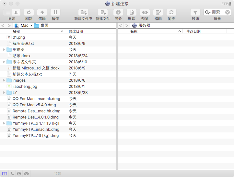Select the 缩略图 folder row
The height and width of the screenshot is (177, 234).
(x=58, y=50)
